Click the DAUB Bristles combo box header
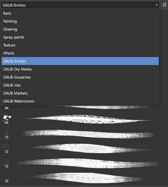The image size is (168, 187). click(80, 5)
